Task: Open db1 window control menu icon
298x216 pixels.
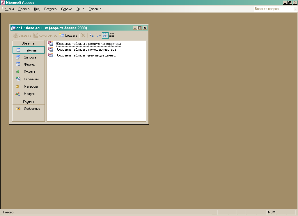Action: pyautogui.click(x=13, y=28)
